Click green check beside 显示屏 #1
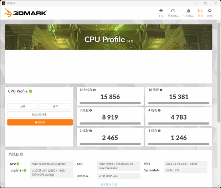Image resolution: width=221 pixels, height=188 pixels. point(25,171)
